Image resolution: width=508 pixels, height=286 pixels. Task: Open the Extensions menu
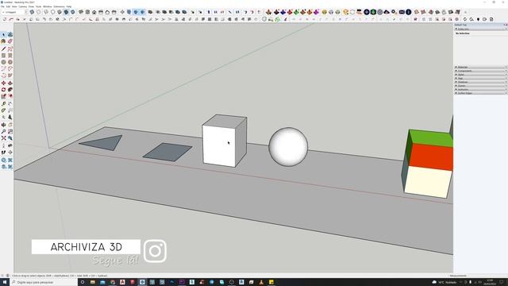coord(59,6)
